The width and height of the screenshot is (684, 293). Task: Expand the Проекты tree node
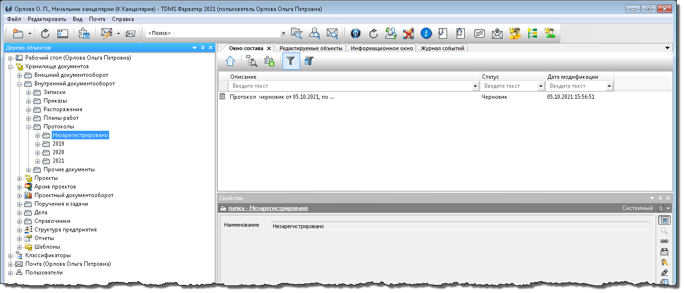20,178
